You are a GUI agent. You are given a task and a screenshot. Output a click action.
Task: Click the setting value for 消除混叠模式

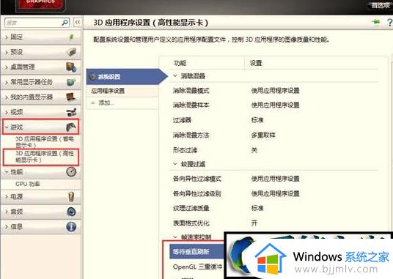[x=275, y=91]
